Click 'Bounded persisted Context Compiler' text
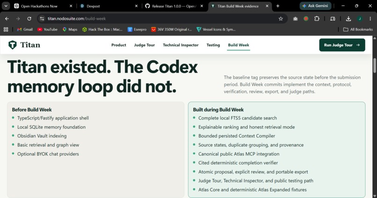The height and width of the screenshot is (198, 377). click(x=237, y=136)
